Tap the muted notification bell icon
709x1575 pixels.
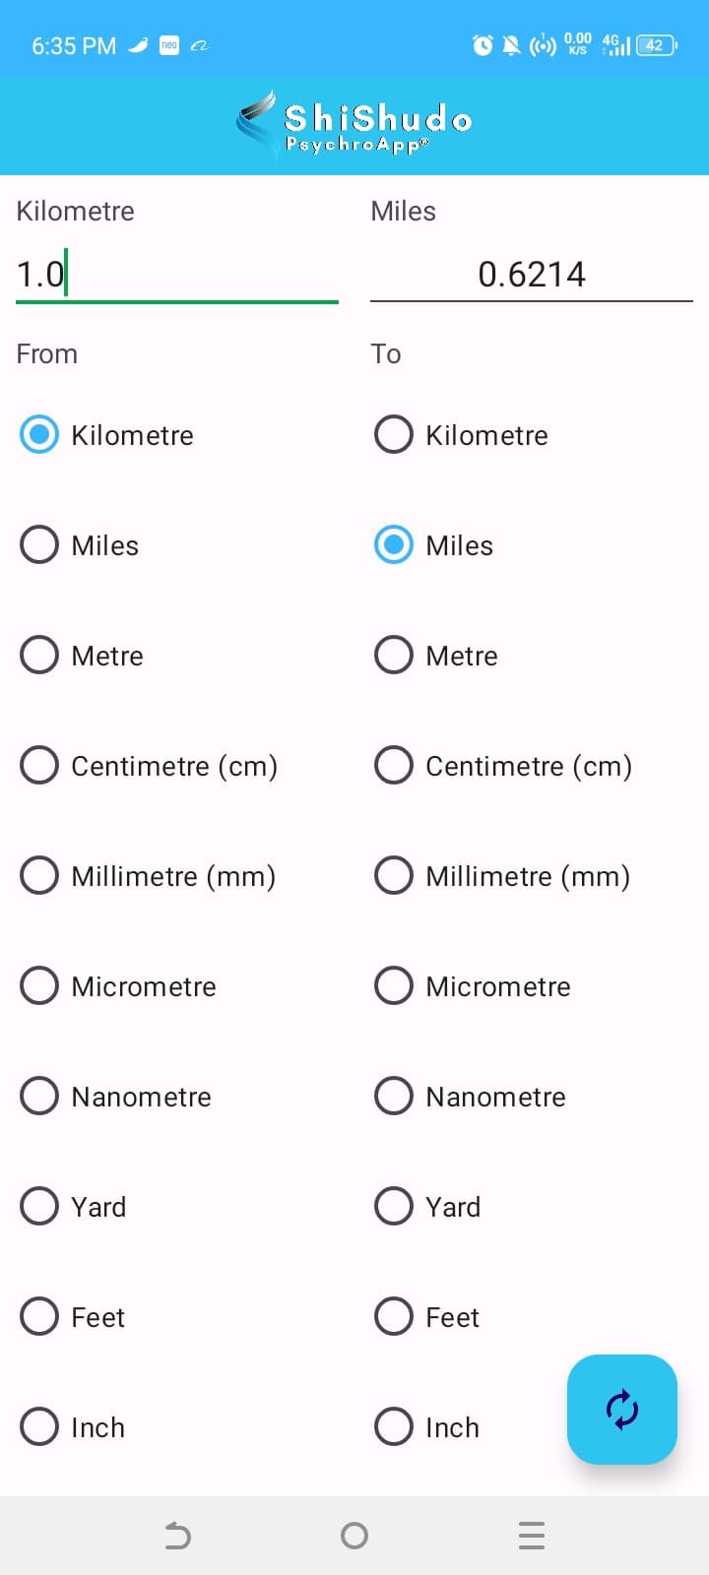click(x=512, y=45)
